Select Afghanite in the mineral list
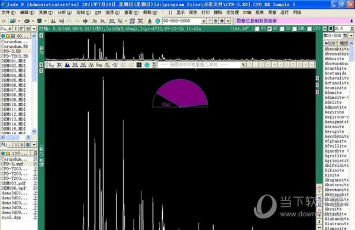This screenshot has height=230, width=355. [x=335, y=141]
